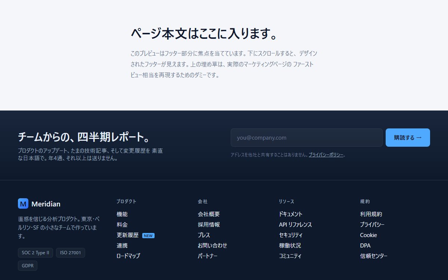
Task: Open the ロードマップ link
Action: click(x=128, y=256)
